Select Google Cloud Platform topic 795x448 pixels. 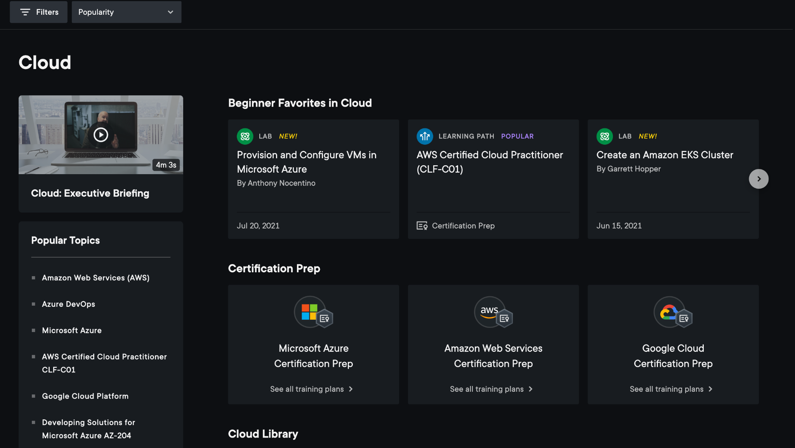coord(85,396)
